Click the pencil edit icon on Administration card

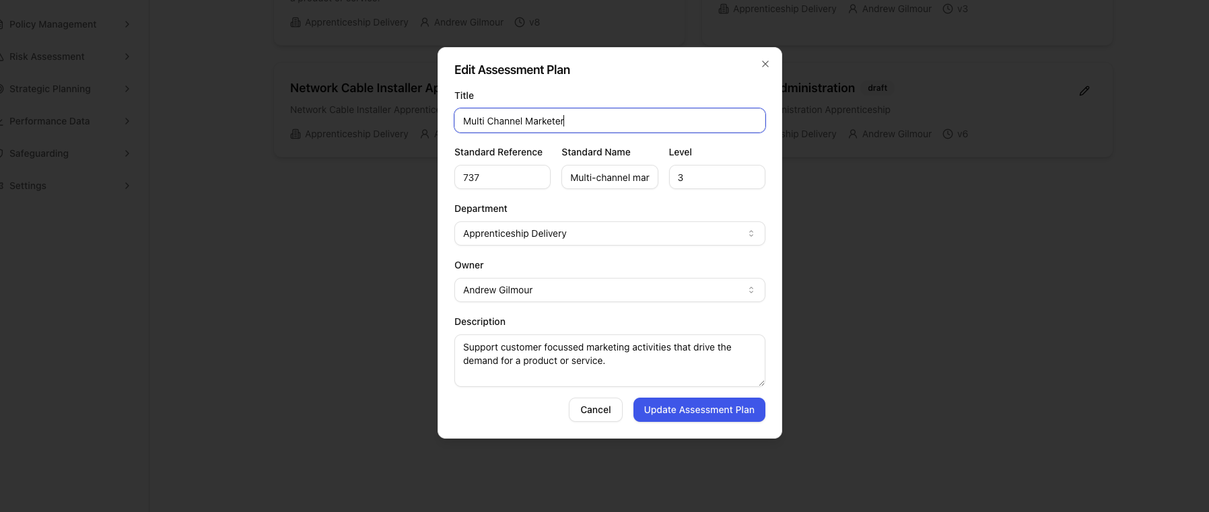tap(1084, 91)
